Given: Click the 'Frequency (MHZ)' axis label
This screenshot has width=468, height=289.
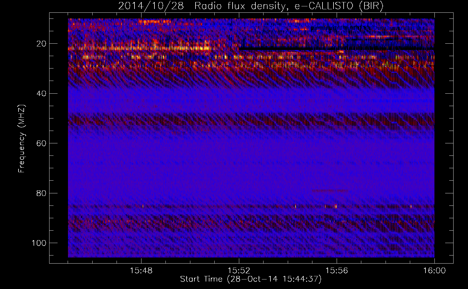Looking at the screenshot, I should coord(22,138).
